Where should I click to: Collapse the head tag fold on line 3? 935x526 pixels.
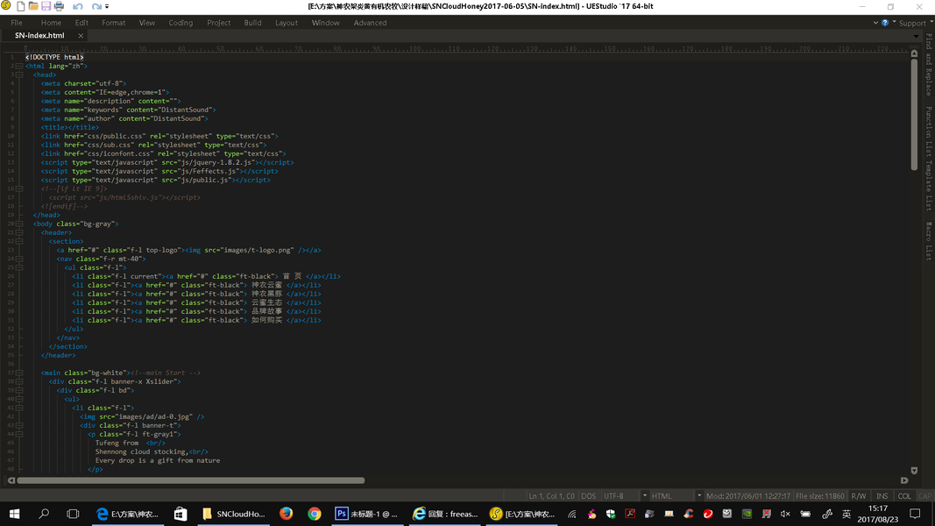pos(19,75)
